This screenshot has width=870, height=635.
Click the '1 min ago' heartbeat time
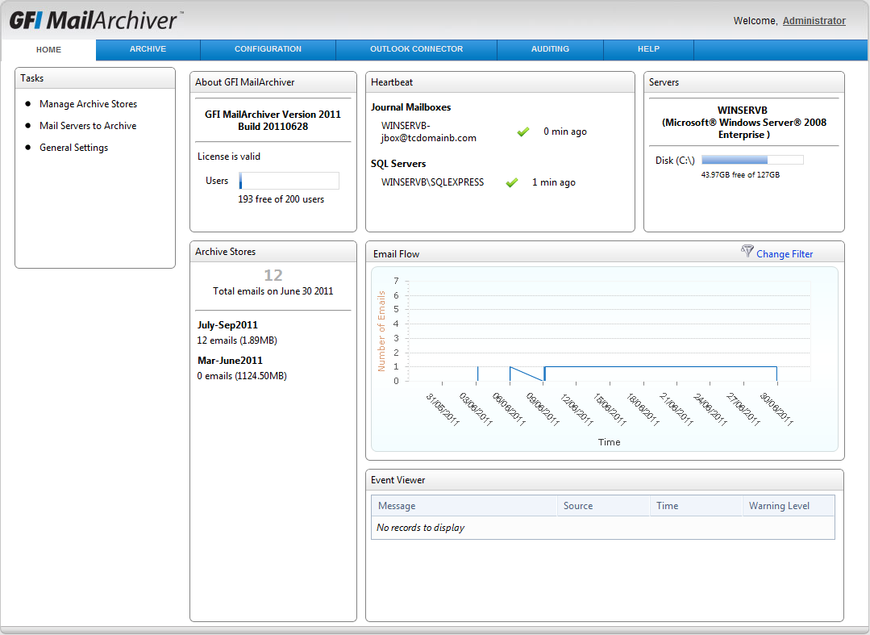click(x=554, y=182)
